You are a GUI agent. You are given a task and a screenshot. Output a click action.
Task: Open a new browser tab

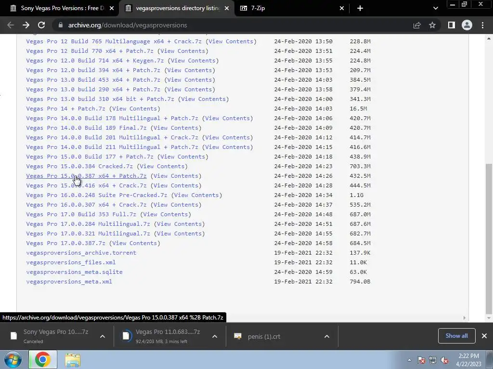[360, 8]
